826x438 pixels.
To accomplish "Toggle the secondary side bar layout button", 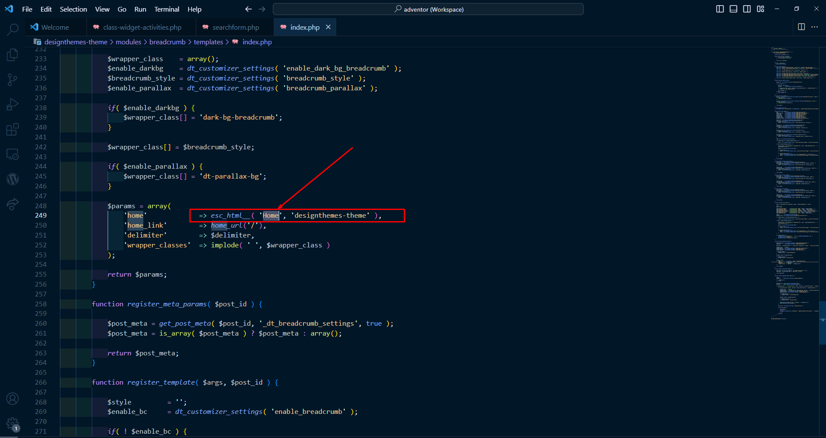I will pos(747,9).
